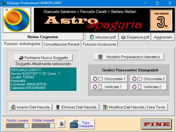Close the ExSpagyr Professional window
The width and height of the screenshot is (176, 132).
tap(170, 3)
